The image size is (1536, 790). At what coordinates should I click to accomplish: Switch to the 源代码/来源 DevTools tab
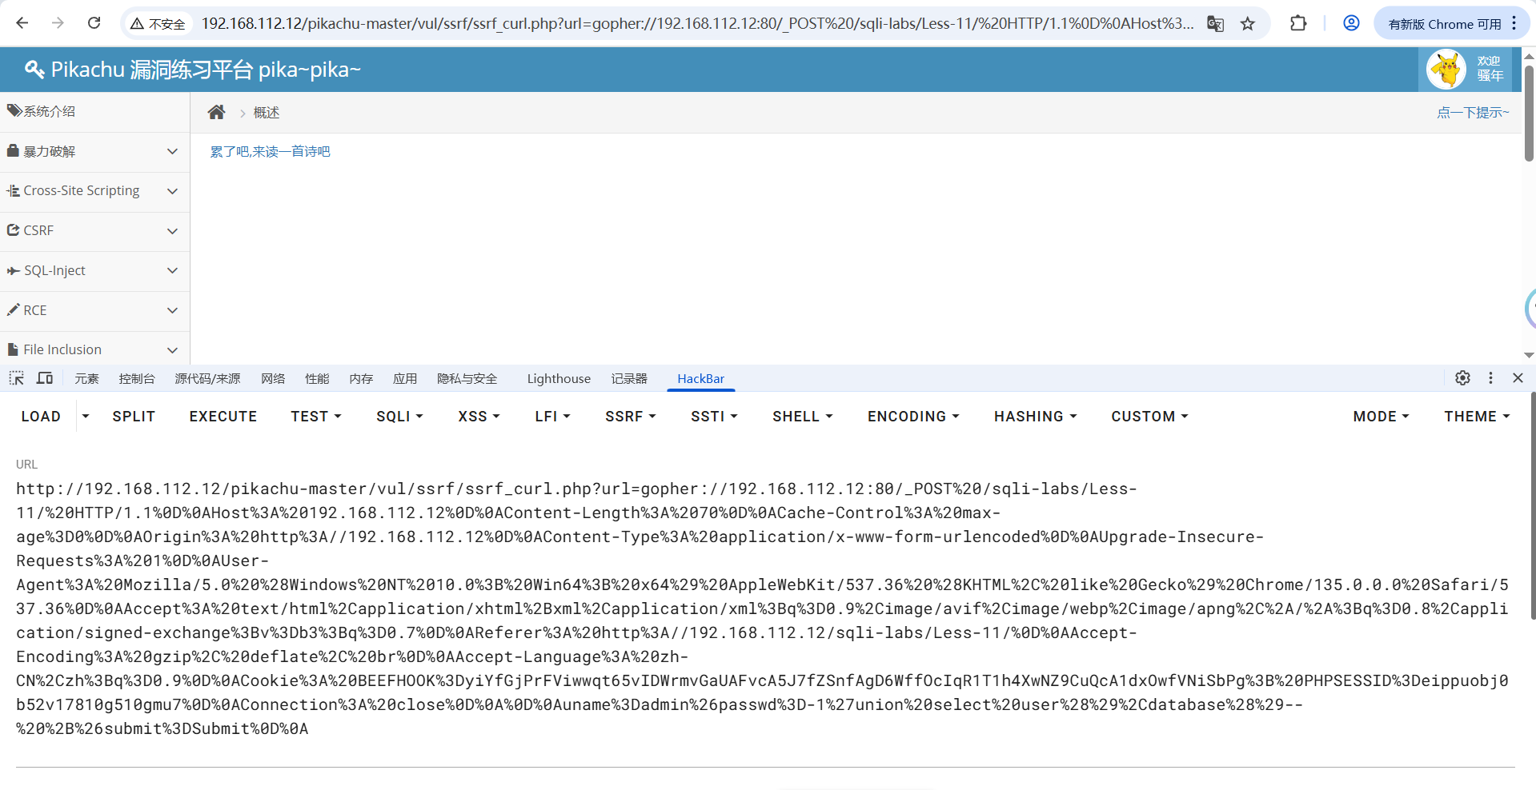(207, 379)
